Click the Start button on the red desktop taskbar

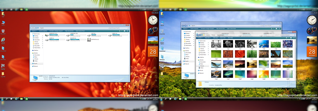click(2, 99)
